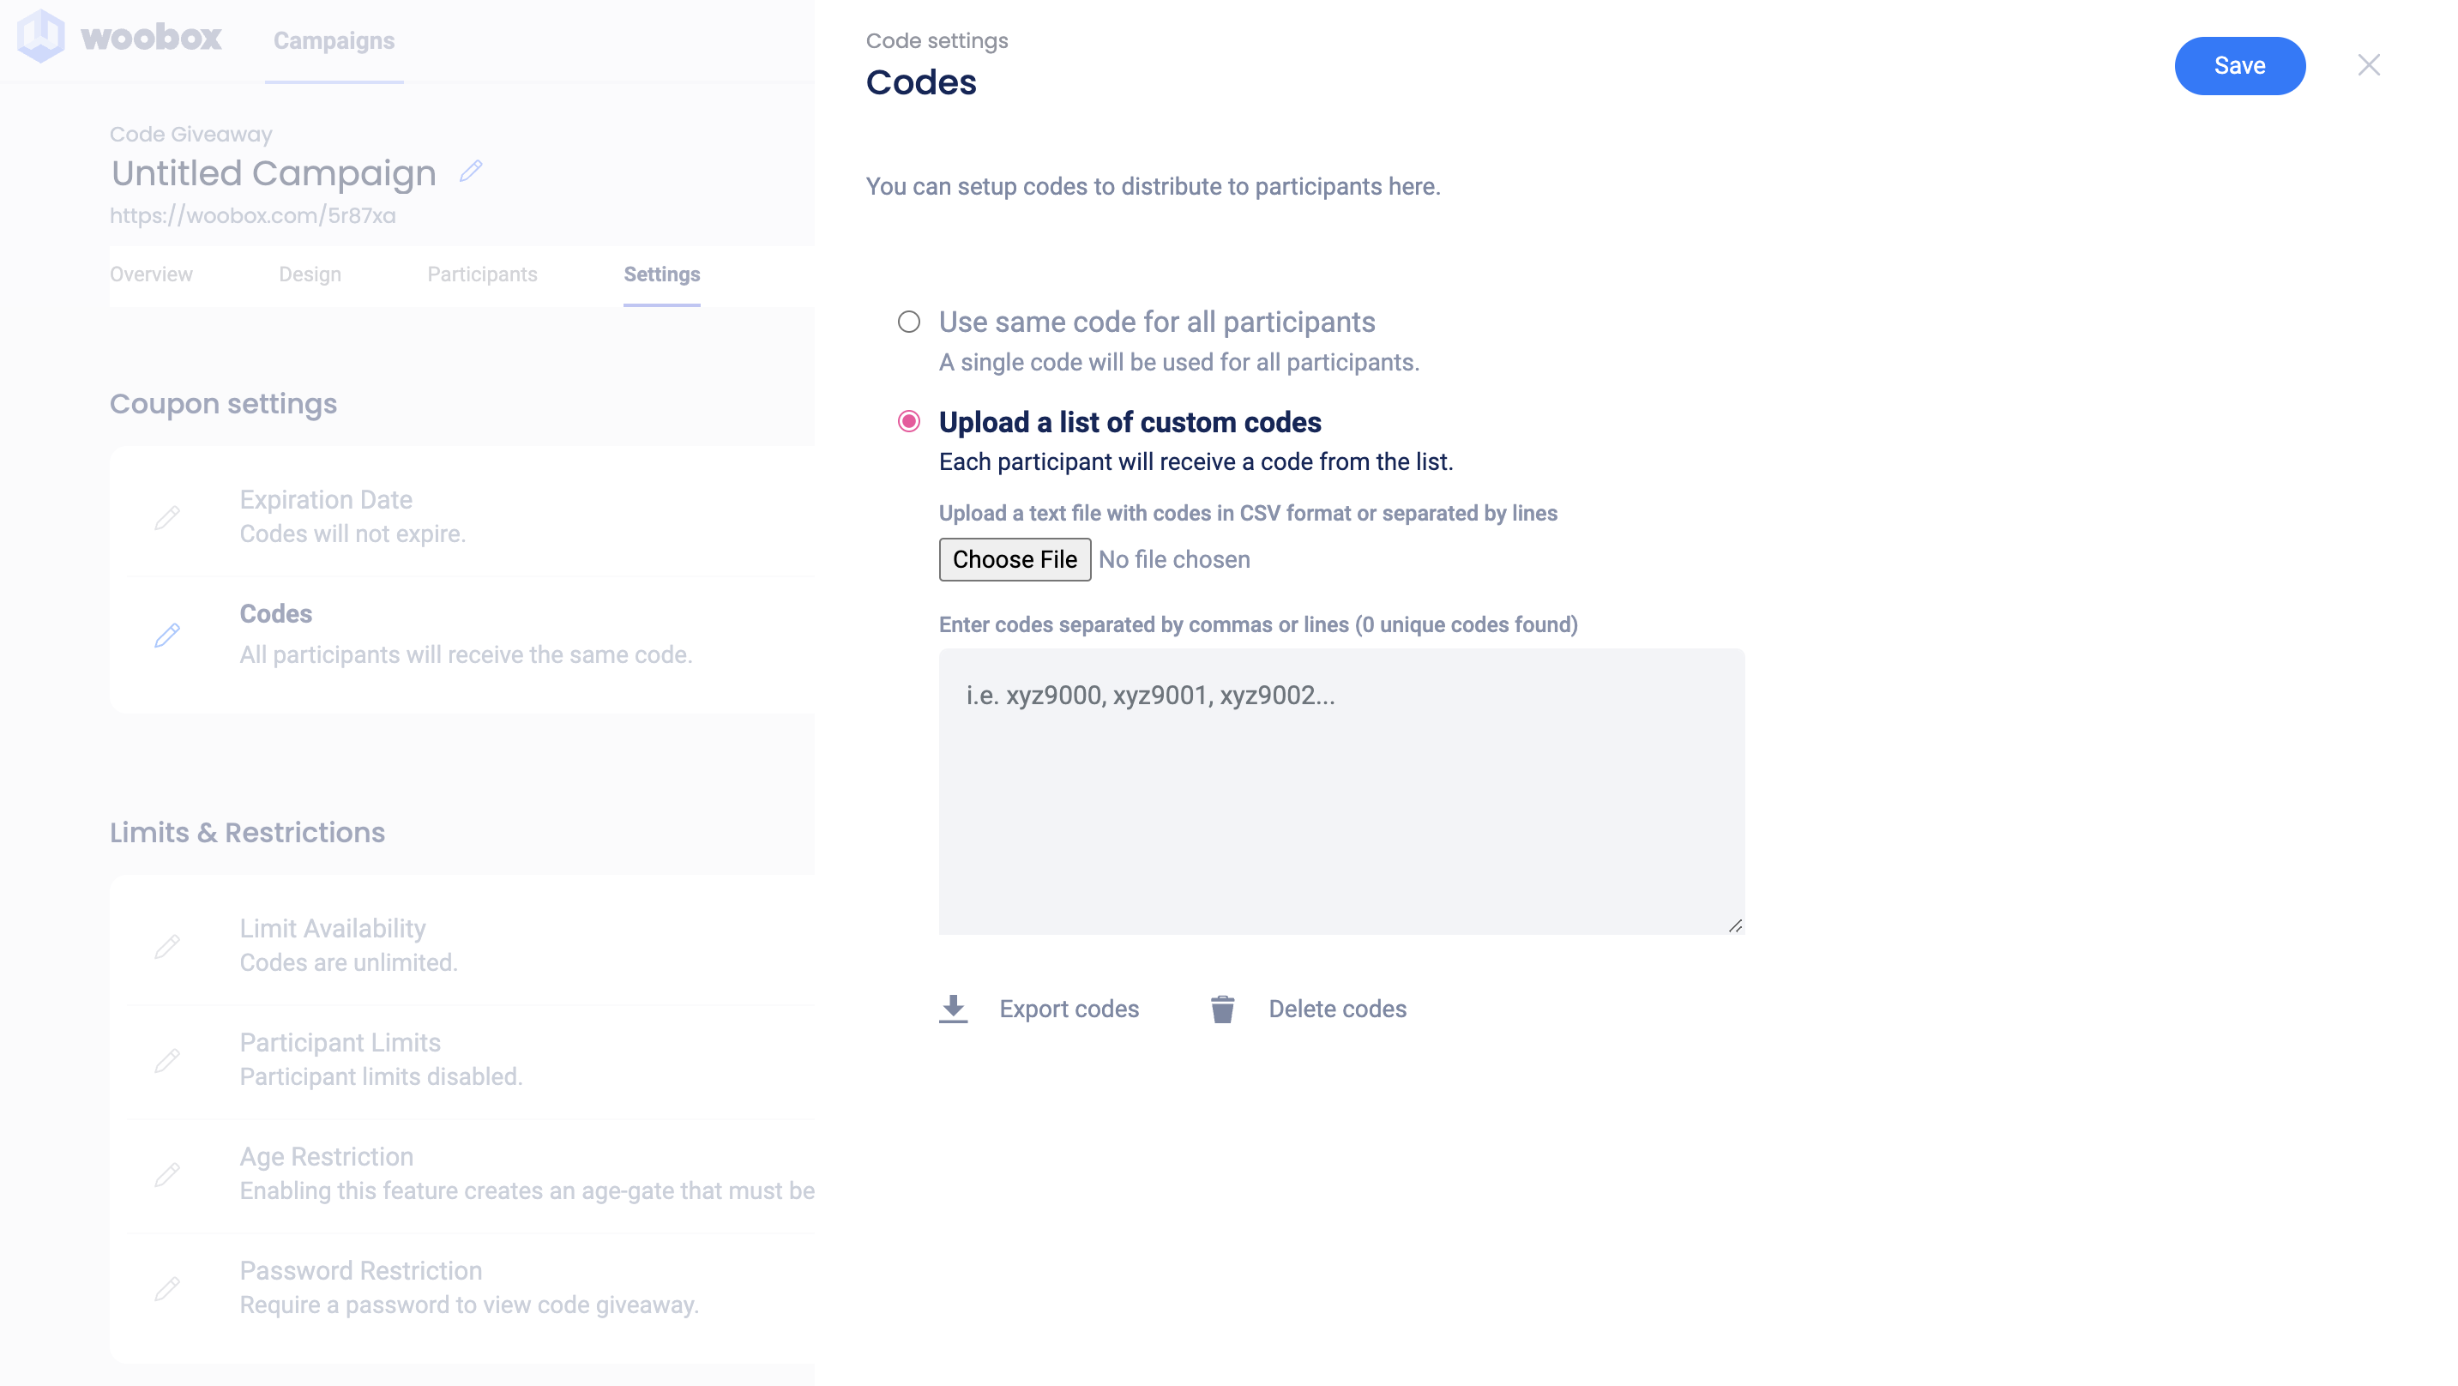2458x1386 pixels.
Task: Close the Codes settings panel
Action: 2368,65
